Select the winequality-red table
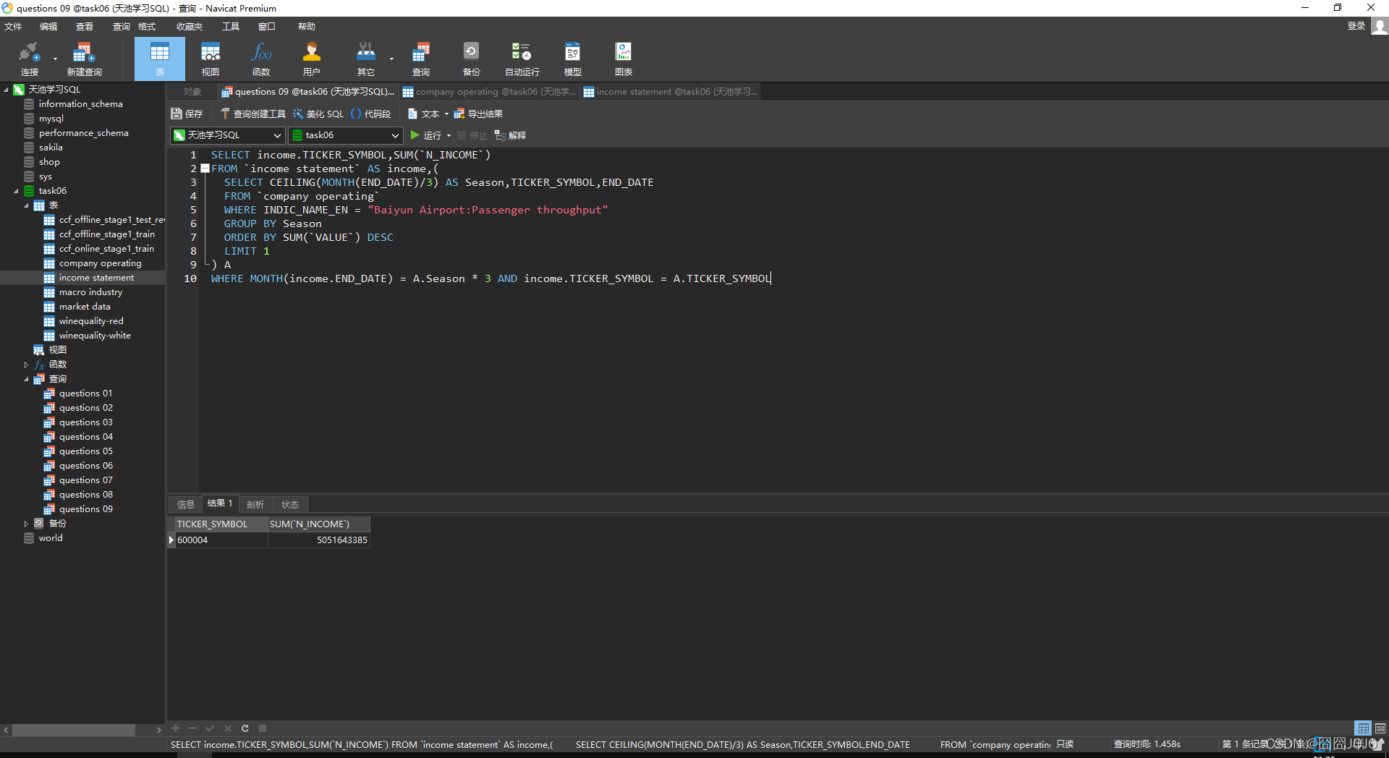Image resolution: width=1389 pixels, height=758 pixels. [x=91, y=321]
